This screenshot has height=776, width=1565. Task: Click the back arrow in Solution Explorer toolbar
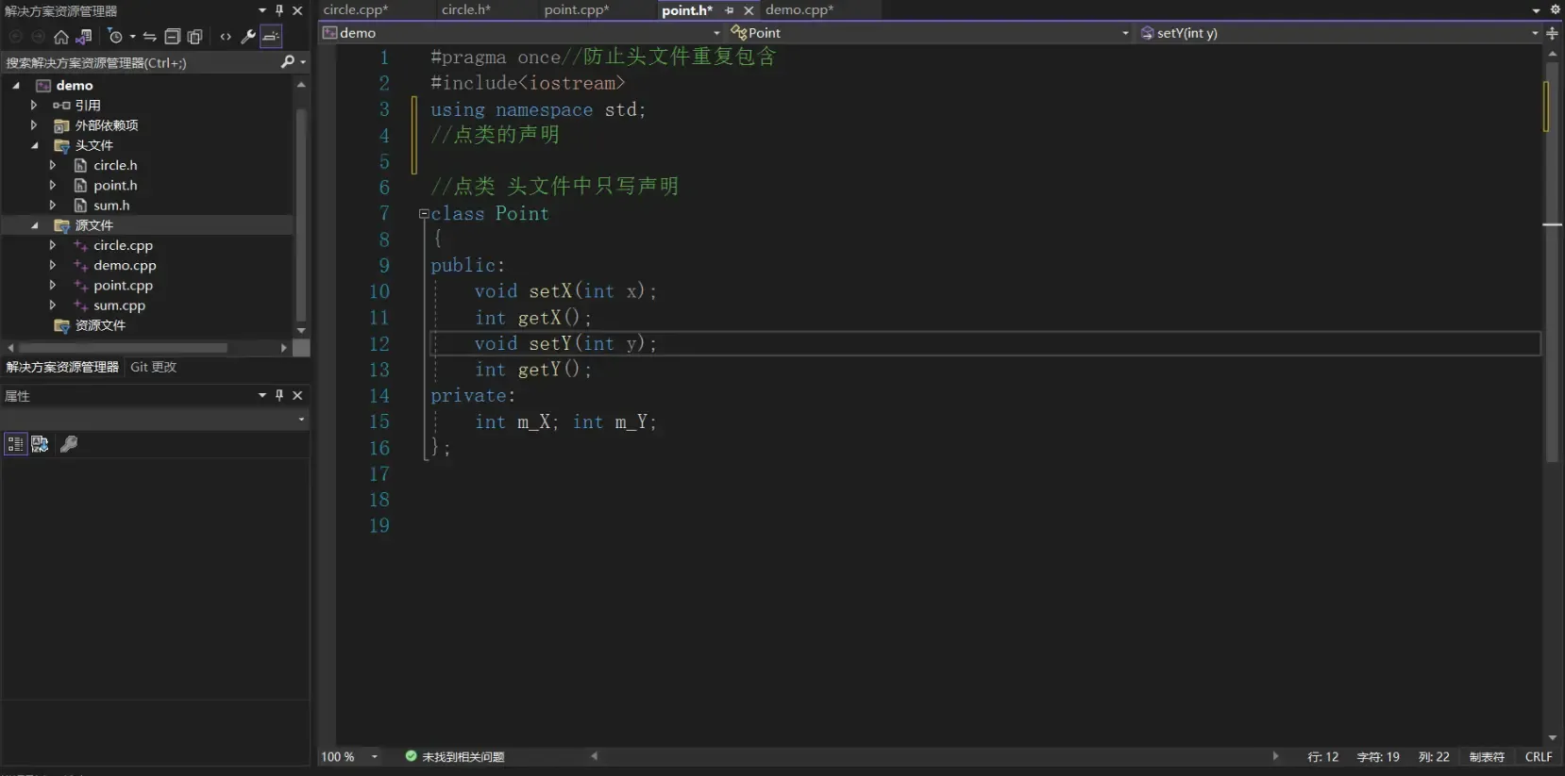point(15,37)
